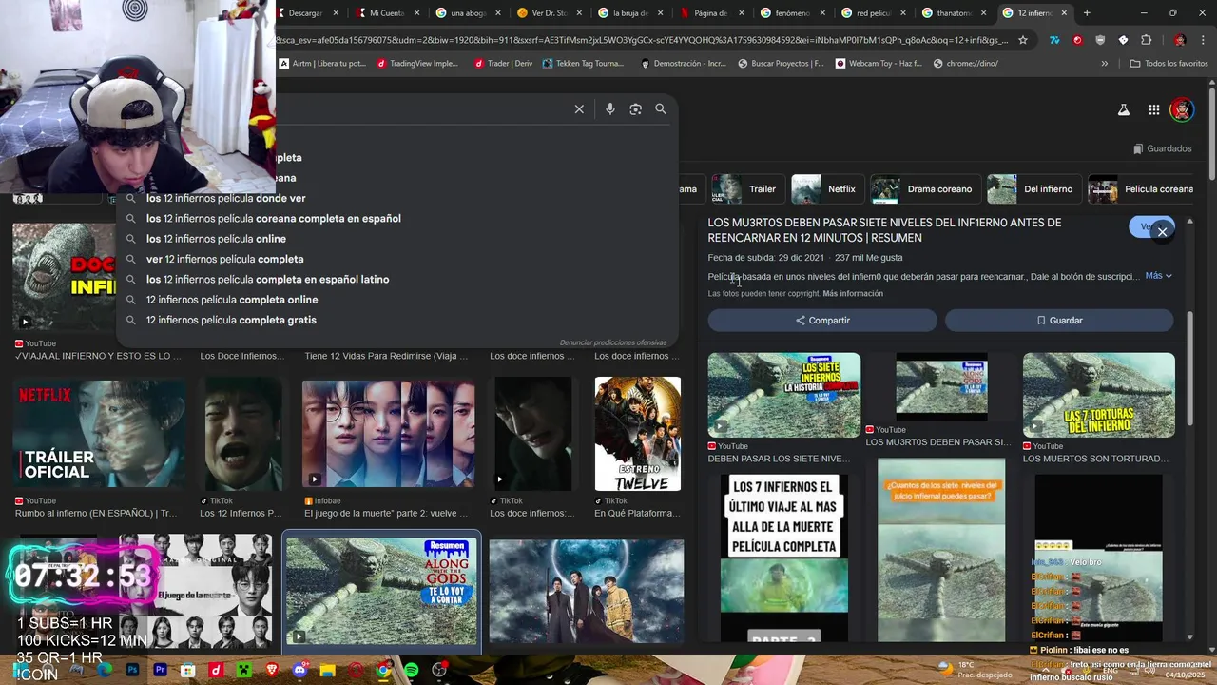Screen dimensions: 1217x685
Task: Open the Google account avatar
Action: coord(1182,110)
